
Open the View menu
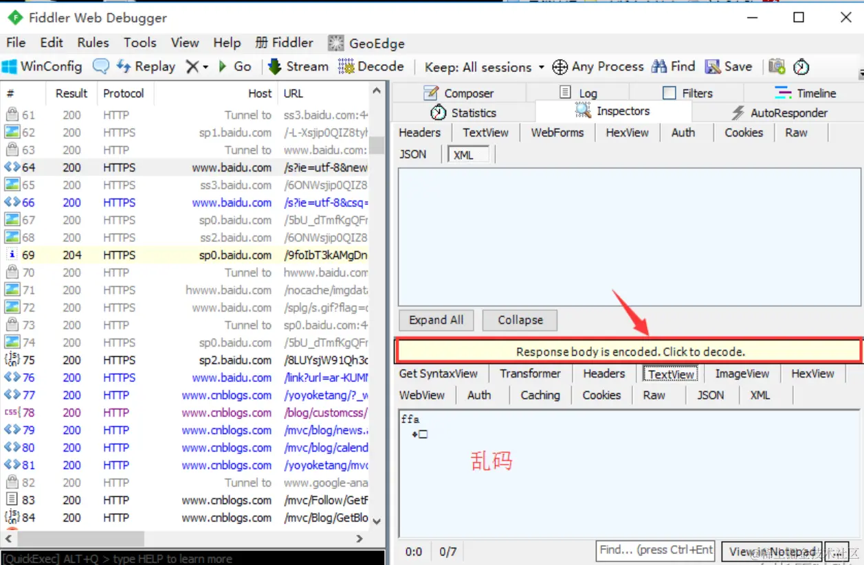(x=185, y=43)
